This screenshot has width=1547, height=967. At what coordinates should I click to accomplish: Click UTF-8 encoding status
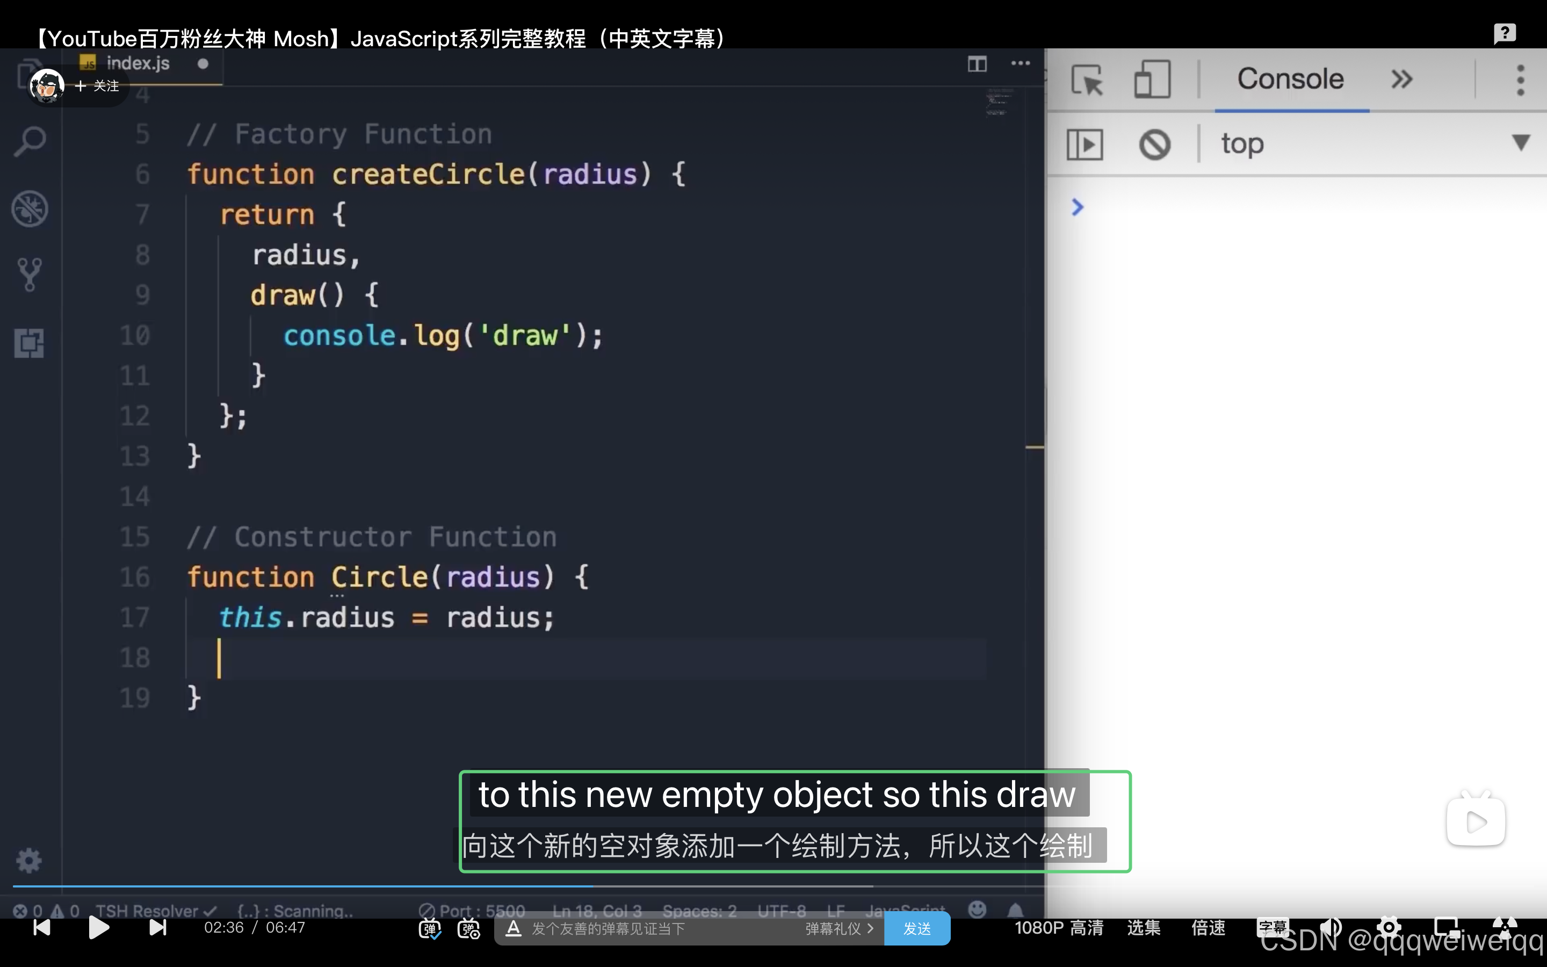pyautogui.click(x=781, y=910)
